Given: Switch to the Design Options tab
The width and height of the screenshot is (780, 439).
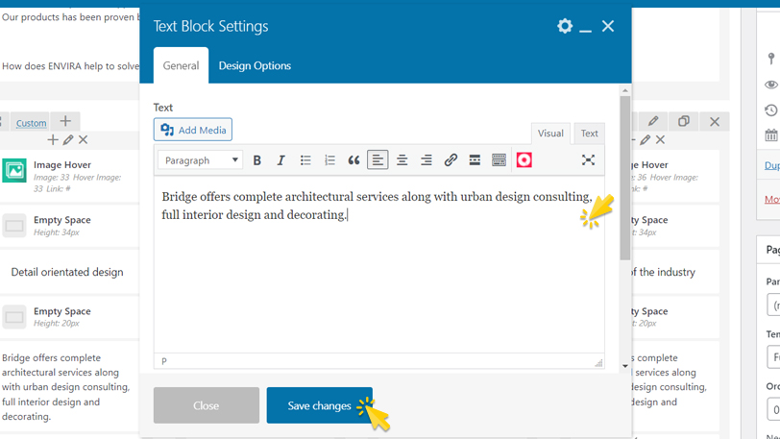Looking at the screenshot, I should coord(255,65).
